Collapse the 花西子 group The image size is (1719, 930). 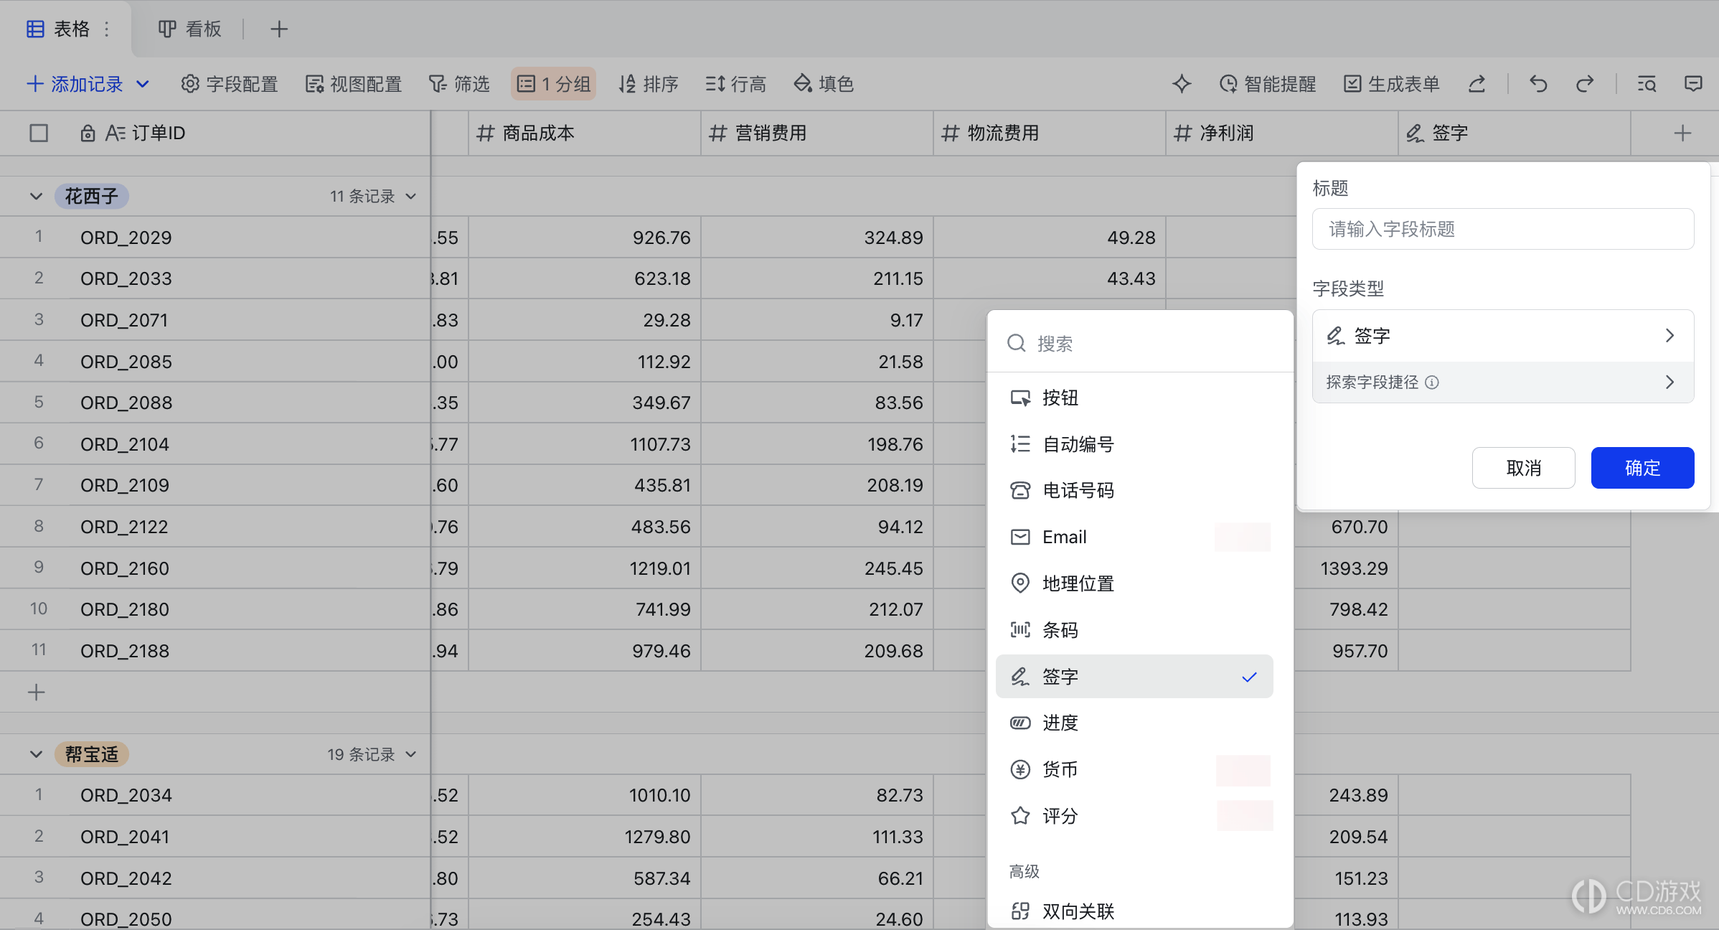[x=36, y=196]
